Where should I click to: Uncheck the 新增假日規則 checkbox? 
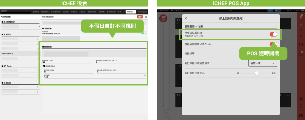pyautogui.click(x=44, y=66)
